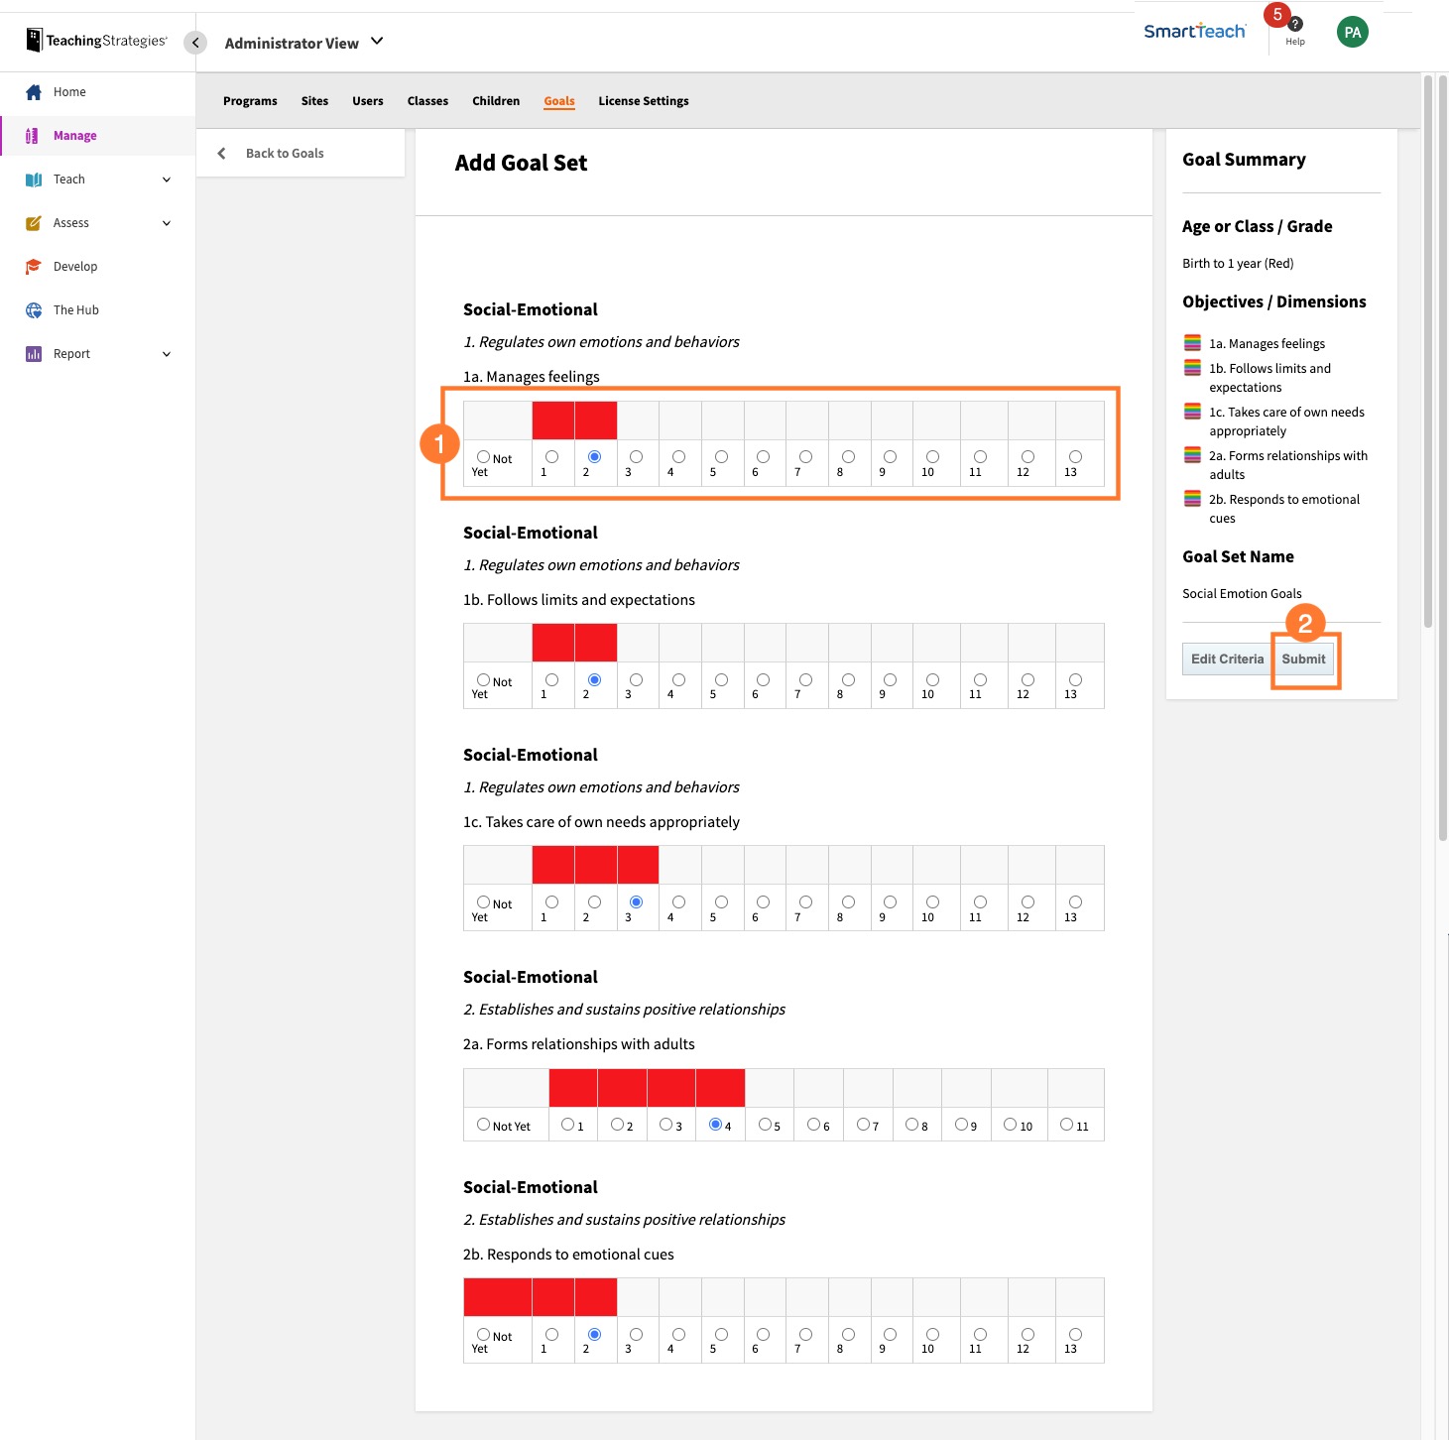Click the Edit Criteria button

coord(1226,659)
